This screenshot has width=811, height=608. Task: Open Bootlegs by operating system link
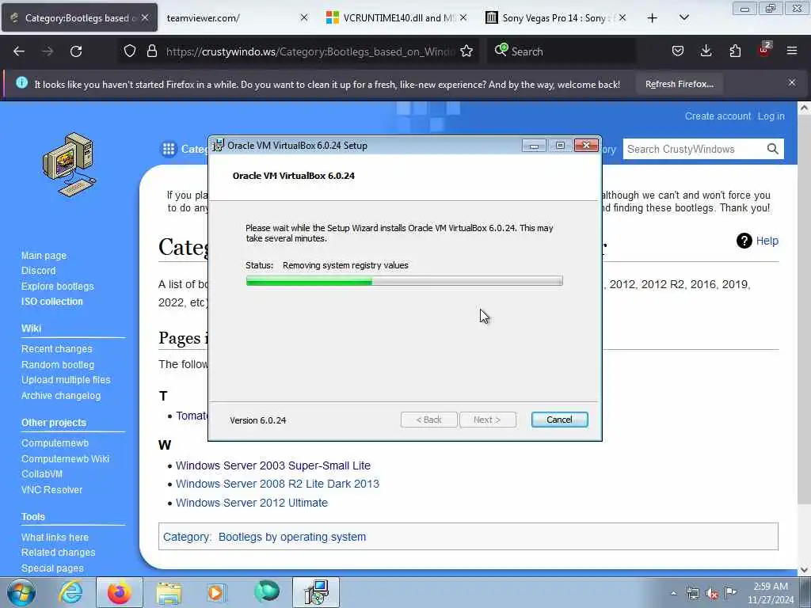[292, 537]
